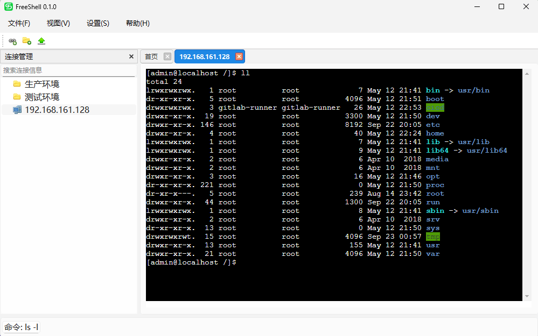Click the green upload arrow icon
The width and height of the screenshot is (538, 336).
[x=41, y=41]
